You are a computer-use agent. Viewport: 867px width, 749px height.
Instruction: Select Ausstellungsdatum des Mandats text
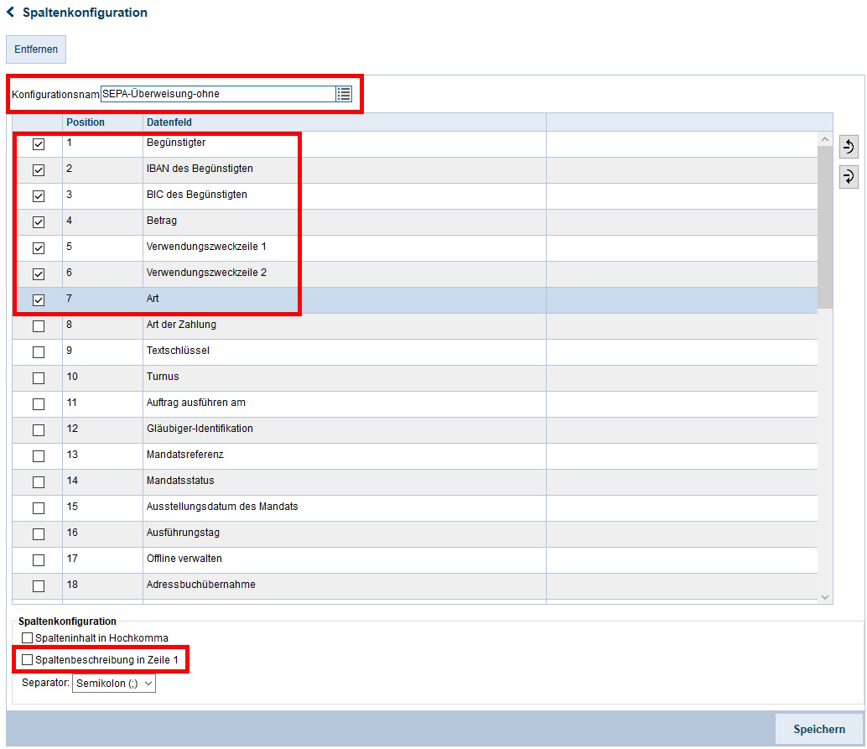click(x=222, y=506)
